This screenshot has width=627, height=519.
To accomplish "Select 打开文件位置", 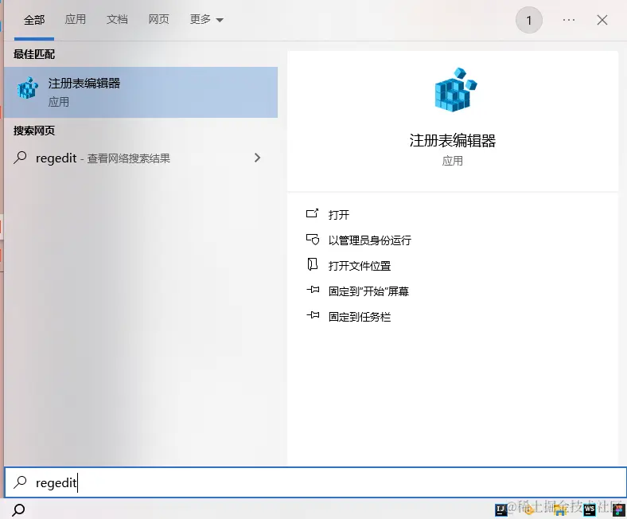I will pos(360,266).
